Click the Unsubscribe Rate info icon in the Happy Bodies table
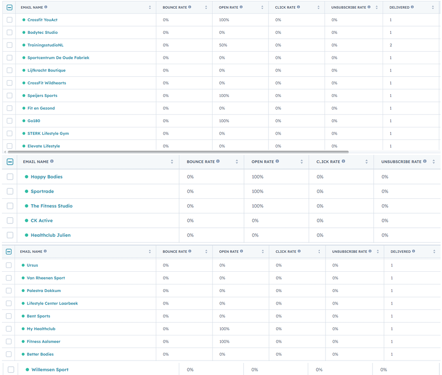Image resolution: width=442 pixels, height=375 pixels. 425,161
